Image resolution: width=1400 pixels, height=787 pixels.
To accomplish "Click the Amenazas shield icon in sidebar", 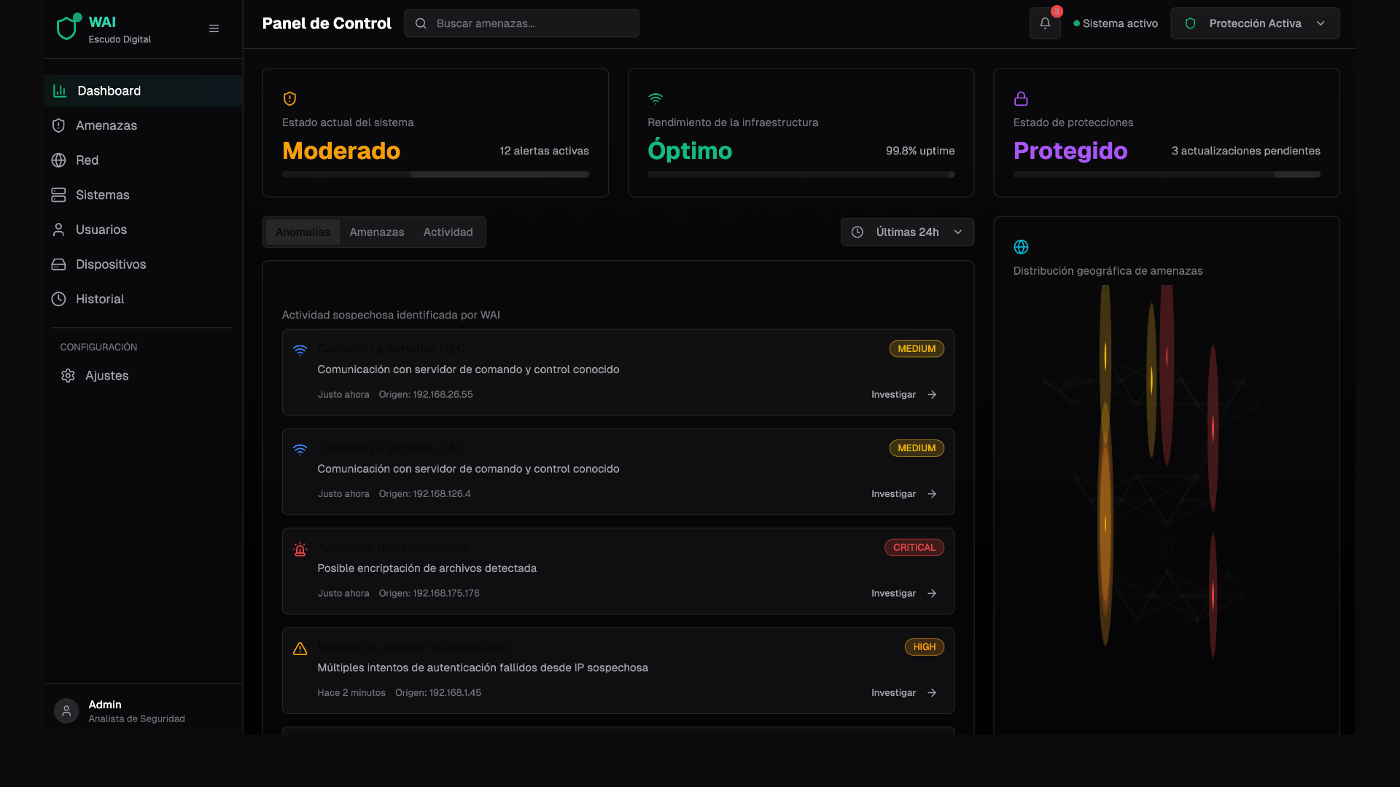I will pos(59,125).
